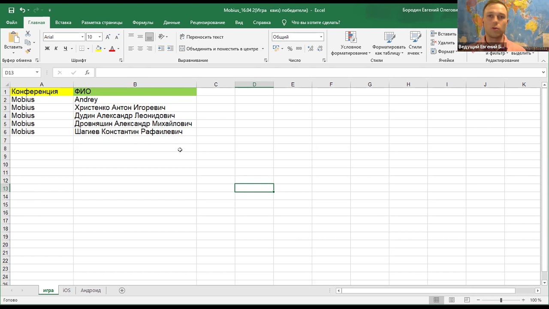Select the column B header

pos(135,85)
